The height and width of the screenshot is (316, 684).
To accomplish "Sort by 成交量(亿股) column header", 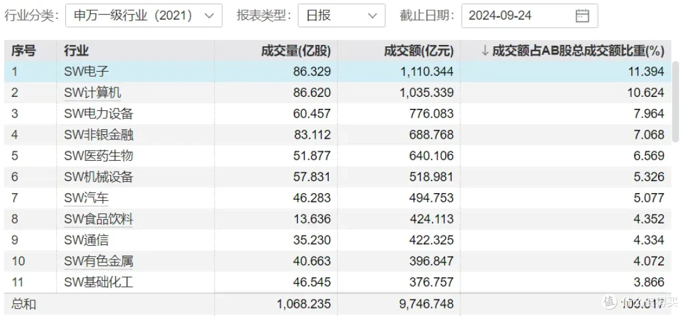I will (x=296, y=51).
